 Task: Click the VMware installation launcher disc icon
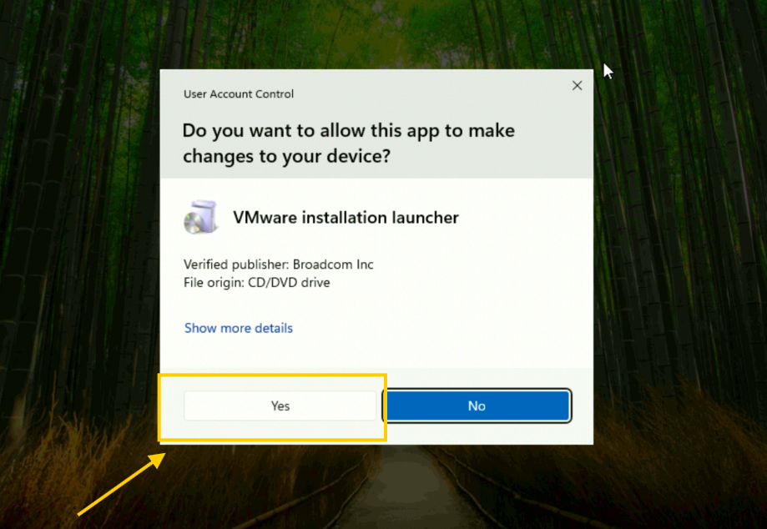200,217
